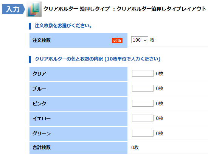Viewport: 208px width, 157px height.
Task: Click the clear holder product thumbnail icon
Action: (34, 9)
